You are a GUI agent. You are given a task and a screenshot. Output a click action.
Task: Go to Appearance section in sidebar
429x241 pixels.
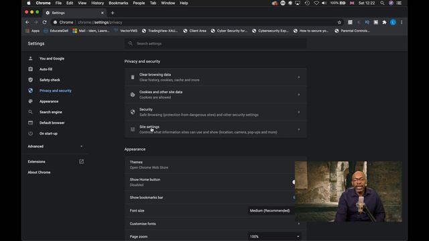click(49, 101)
